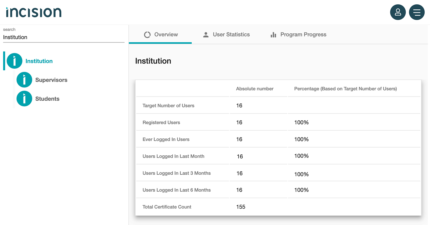
Task: Open the user profile icon
Action: click(398, 12)
